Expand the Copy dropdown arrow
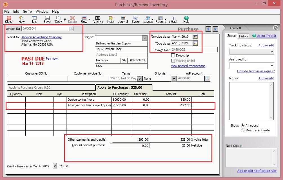 click(64, 19)
